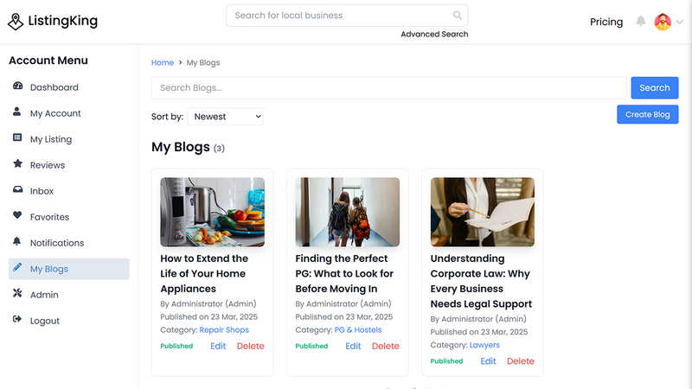Click the Admin tools icon

(x=17, y=293)
